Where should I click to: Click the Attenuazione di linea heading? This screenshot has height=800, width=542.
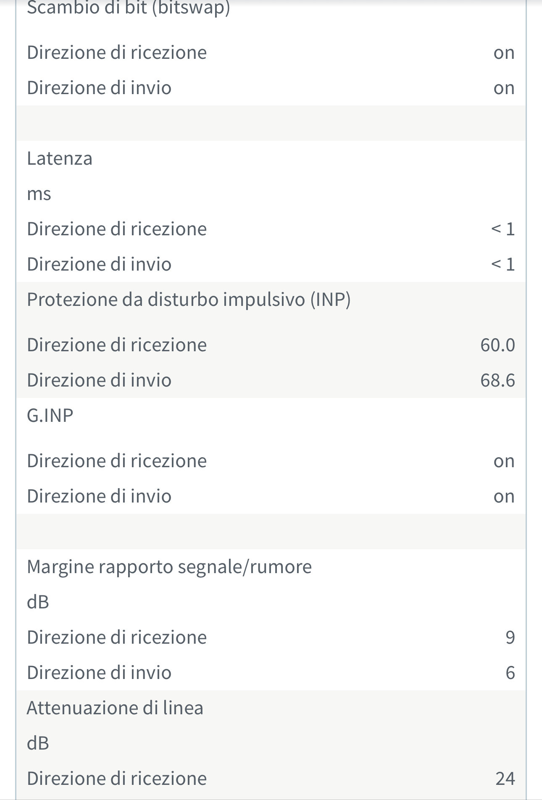[x=115, y=708]
